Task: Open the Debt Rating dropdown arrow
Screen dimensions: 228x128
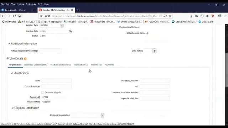Action: 155,51
